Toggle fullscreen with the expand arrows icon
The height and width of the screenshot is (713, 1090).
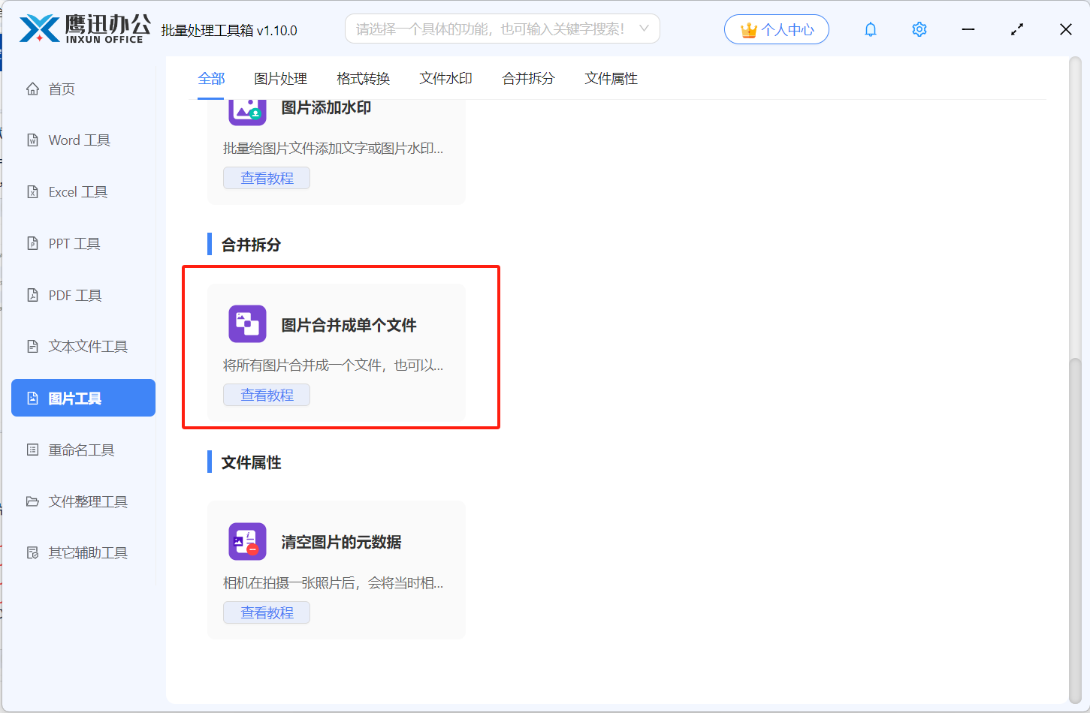pos(1017,29)
